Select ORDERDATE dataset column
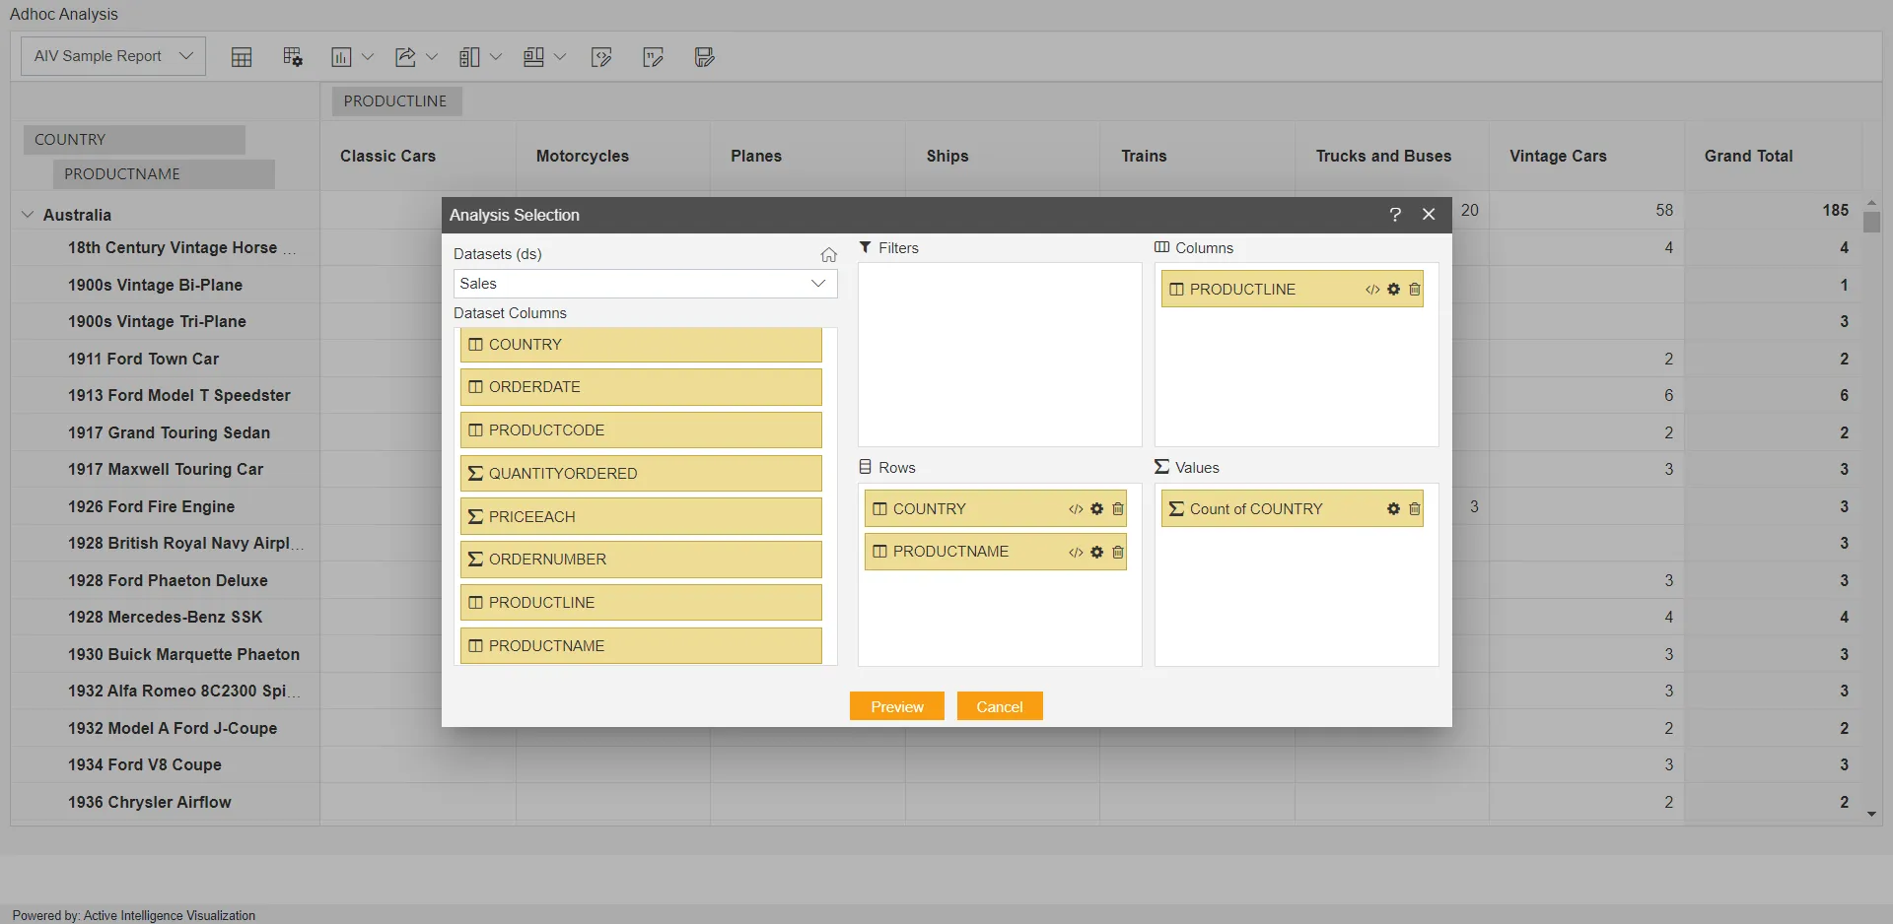Image resolution: width=1893 pixels, height=924 pixels. 641,387
